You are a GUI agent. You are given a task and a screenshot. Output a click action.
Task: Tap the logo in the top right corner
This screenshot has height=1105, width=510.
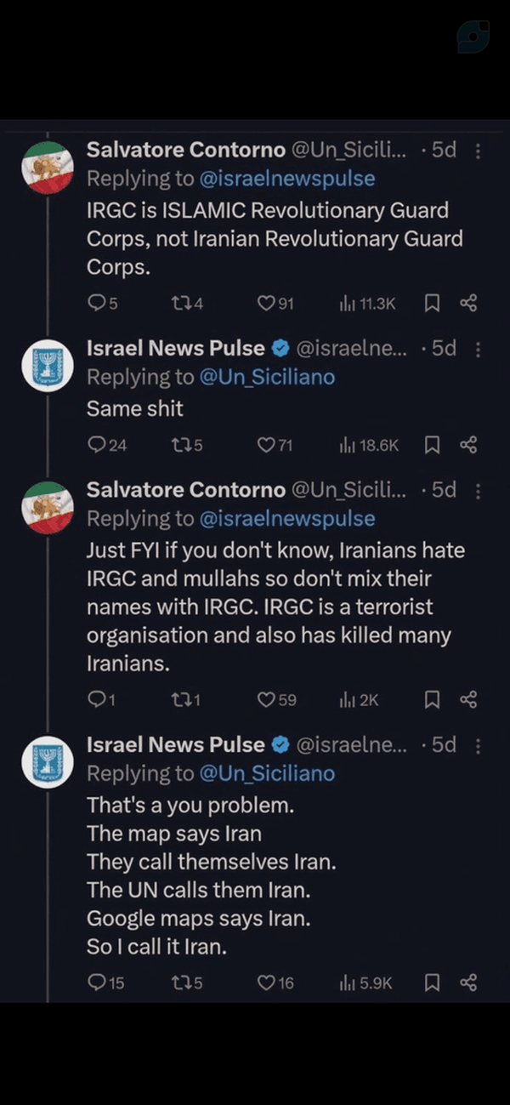[x=473, y=37]
